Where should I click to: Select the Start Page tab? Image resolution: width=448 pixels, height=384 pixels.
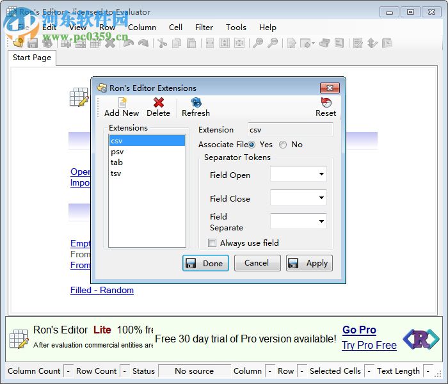click(x=32, y=58)
